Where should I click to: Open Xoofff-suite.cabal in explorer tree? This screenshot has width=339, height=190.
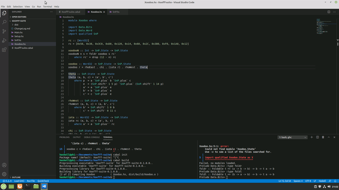click(x=23, y=48)
